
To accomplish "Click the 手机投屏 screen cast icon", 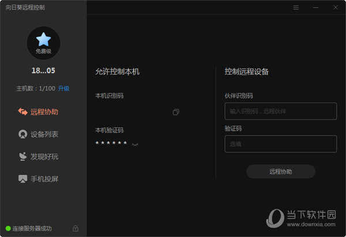I will coord(22,179).
